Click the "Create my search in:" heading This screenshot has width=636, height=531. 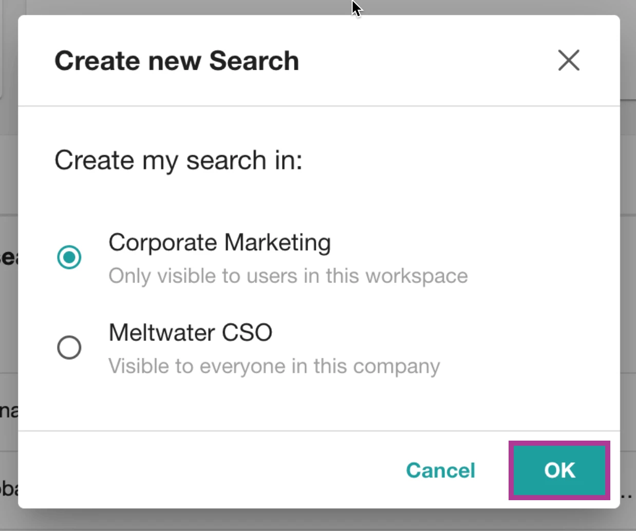coord(178,160)
